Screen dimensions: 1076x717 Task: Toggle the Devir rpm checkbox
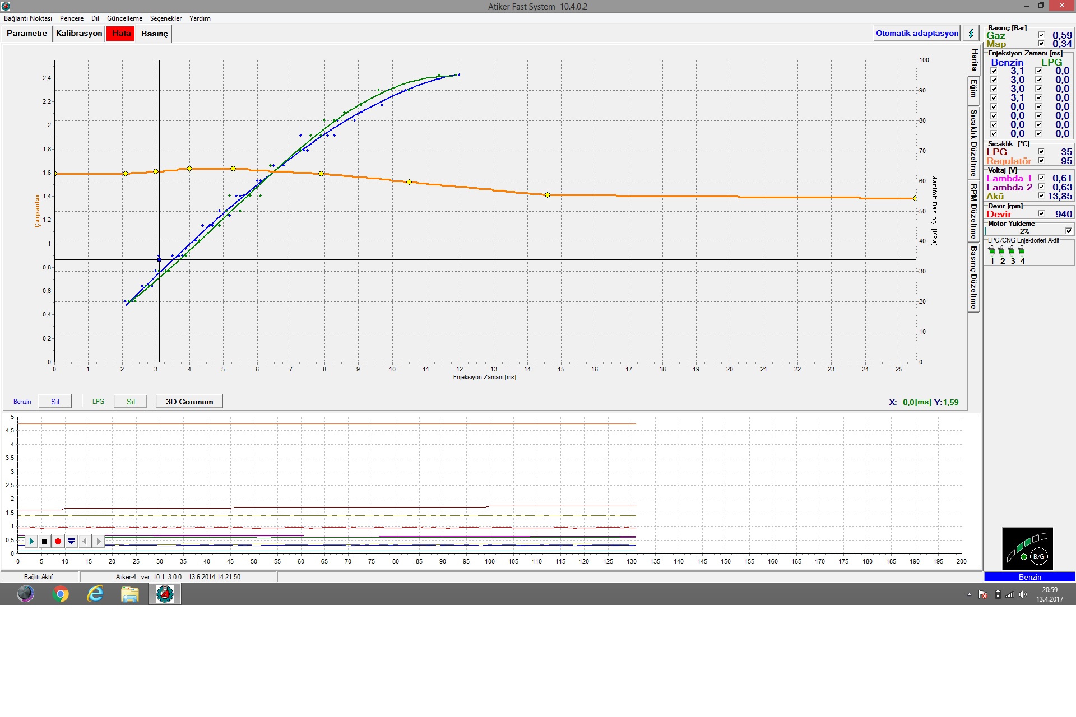[x=1041, y=213]
